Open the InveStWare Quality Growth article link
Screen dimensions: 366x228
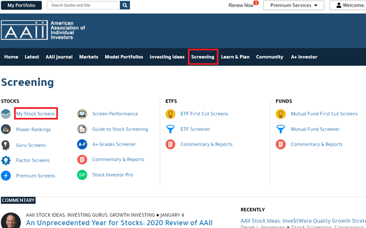click(303, 221)
